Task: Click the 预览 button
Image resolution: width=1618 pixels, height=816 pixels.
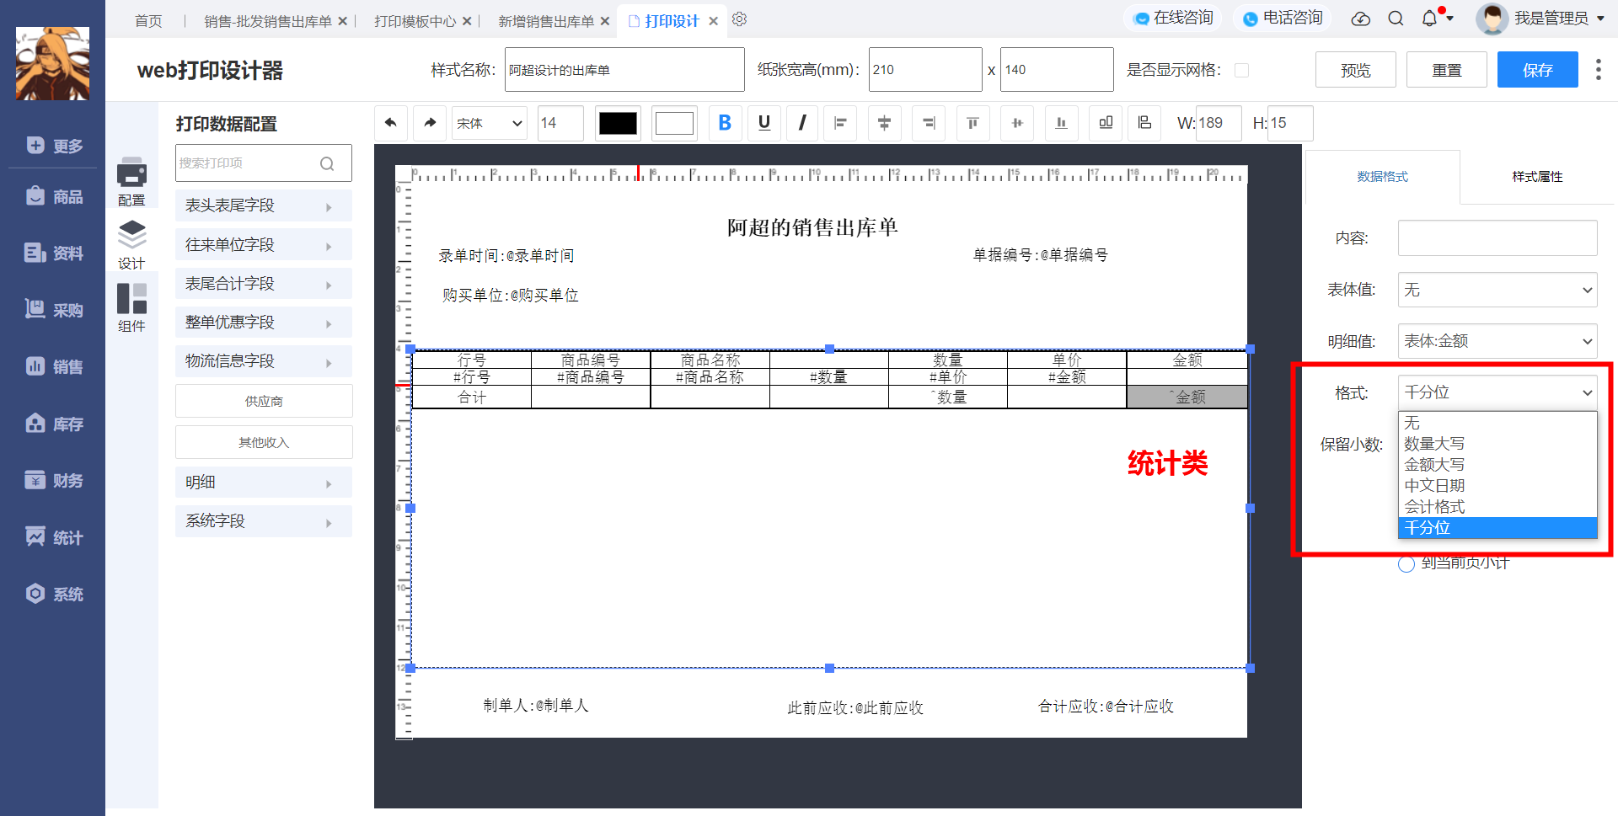Action: pyautogui.click(x=1355, y=70)
